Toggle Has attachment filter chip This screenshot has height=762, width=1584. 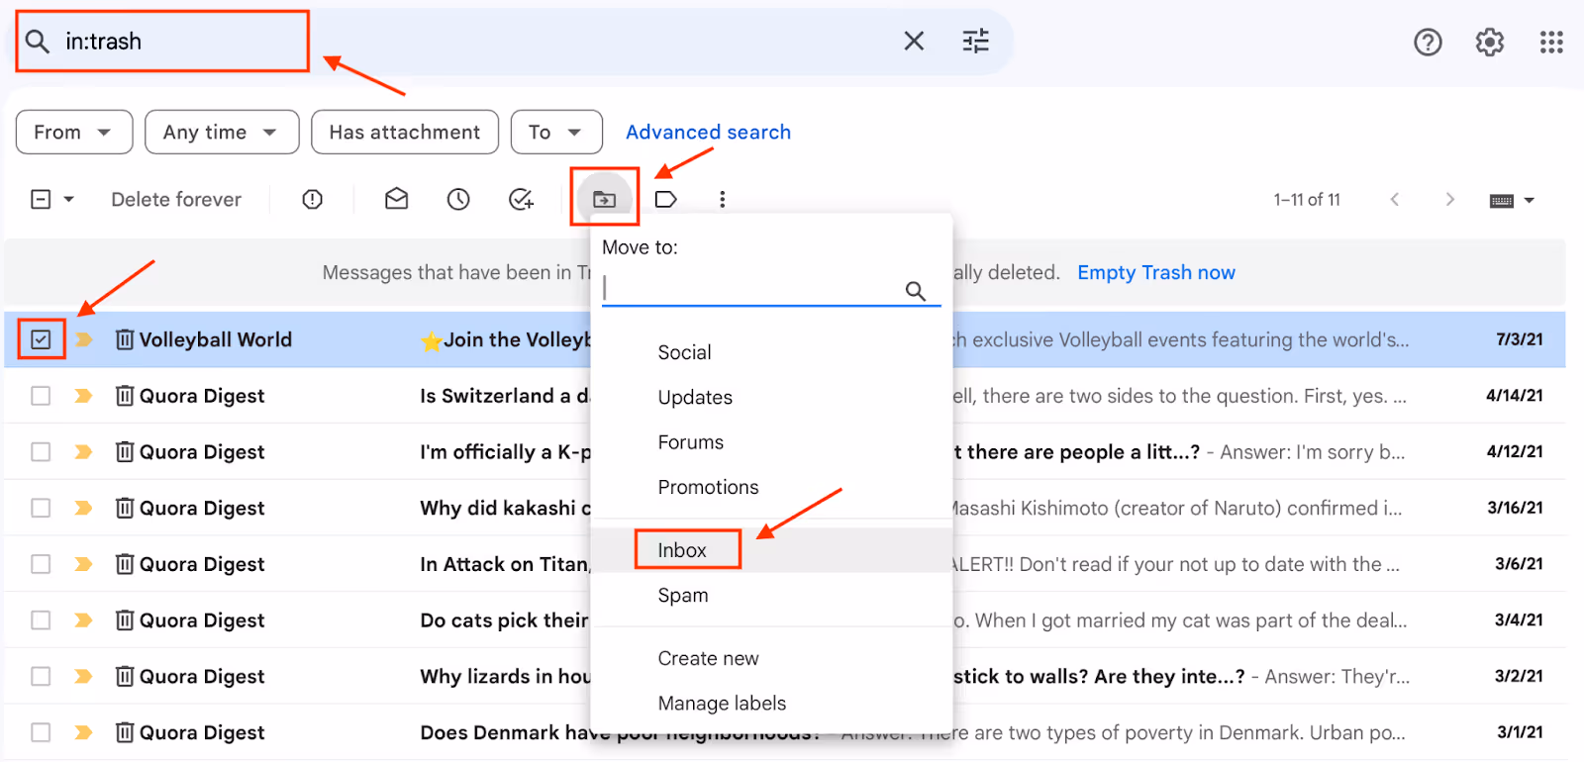pyautogui.click(x=404, y=133)
